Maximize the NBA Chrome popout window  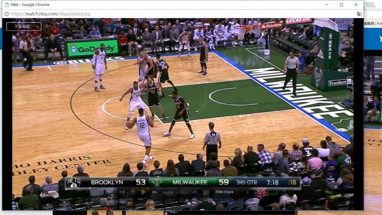[x=342, y=5]
